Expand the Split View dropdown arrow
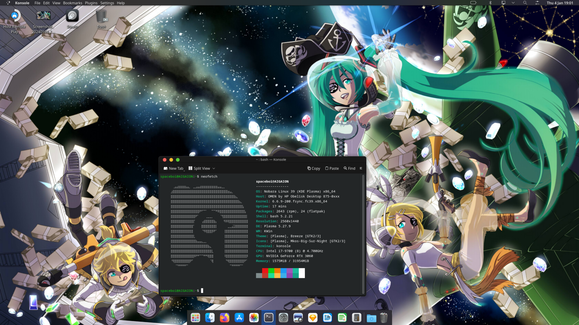The width and height of the screenshot is (579, 325). click(x=214, y=168)
